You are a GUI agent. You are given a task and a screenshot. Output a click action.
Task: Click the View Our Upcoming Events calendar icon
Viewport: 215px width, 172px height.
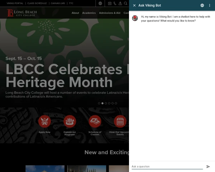point(120,121)
